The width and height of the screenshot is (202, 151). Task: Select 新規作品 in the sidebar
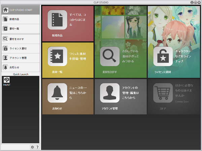click(x=20, y=19)
